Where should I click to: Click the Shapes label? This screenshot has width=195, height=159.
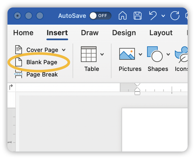(158, 69)
